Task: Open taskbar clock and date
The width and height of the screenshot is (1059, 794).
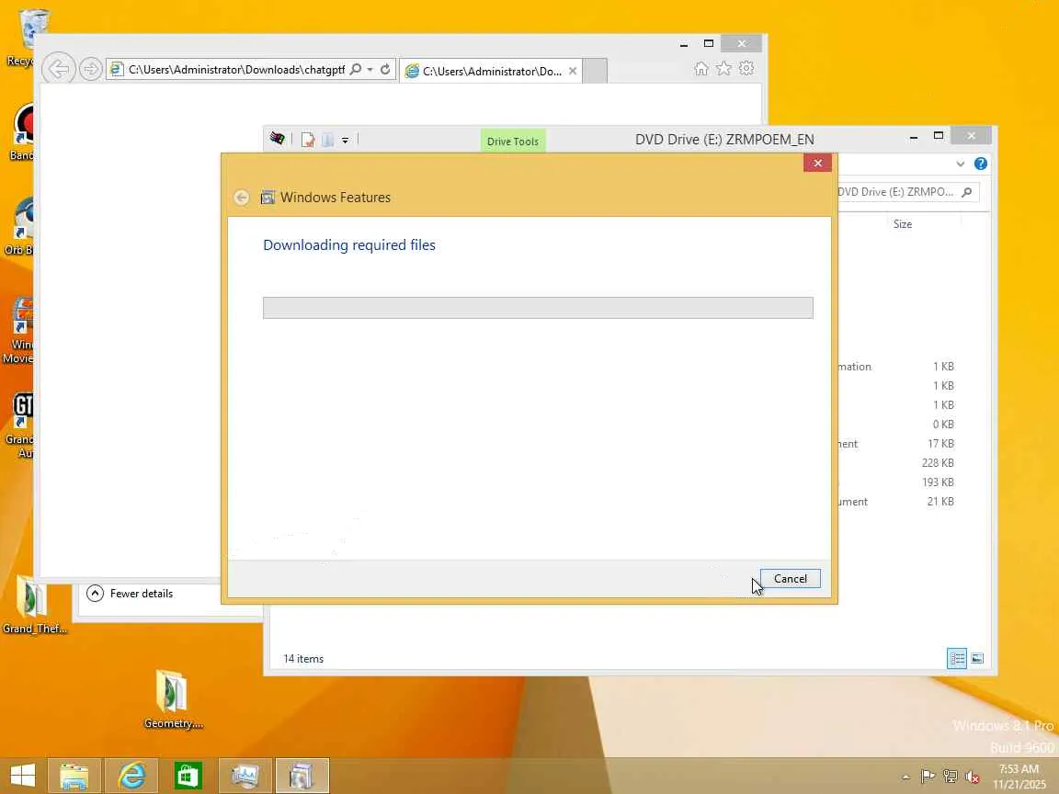Action: [1019, 777]
